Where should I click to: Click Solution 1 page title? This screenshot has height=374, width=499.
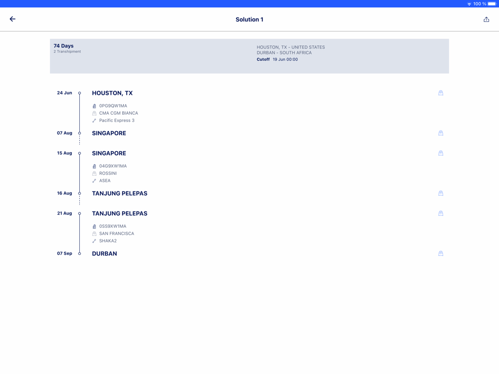249,19
